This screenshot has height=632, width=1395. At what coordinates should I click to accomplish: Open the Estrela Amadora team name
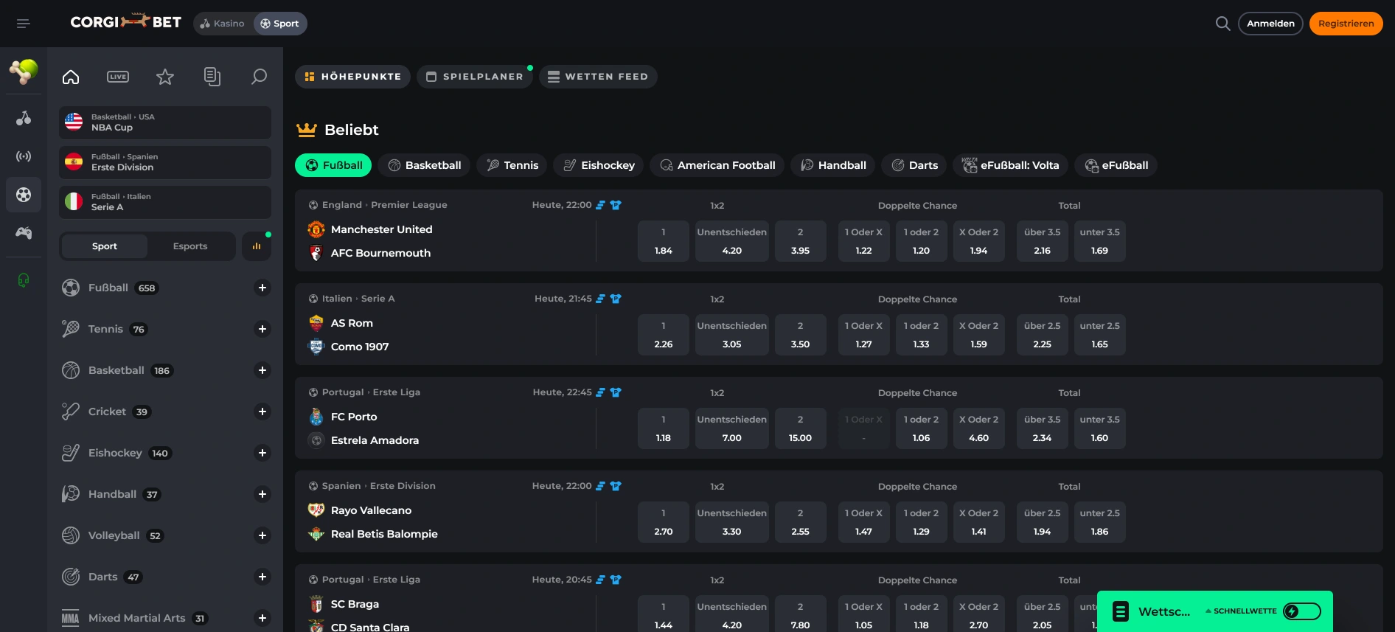(375, 440)
